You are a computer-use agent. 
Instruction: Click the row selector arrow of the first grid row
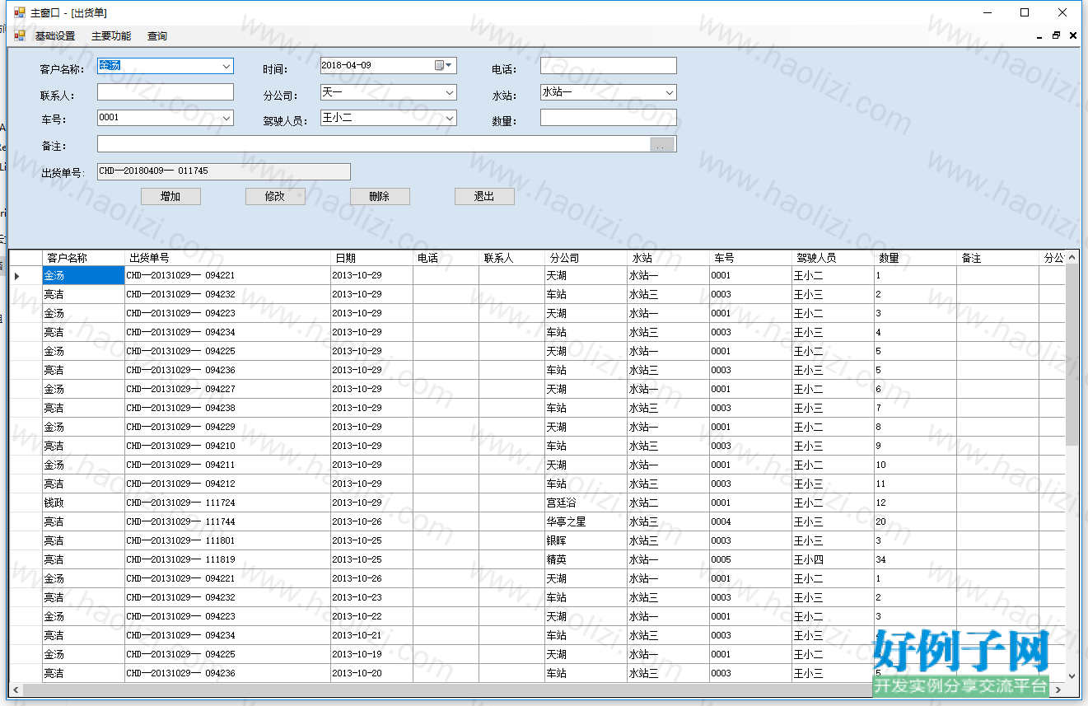coord(17,276)
